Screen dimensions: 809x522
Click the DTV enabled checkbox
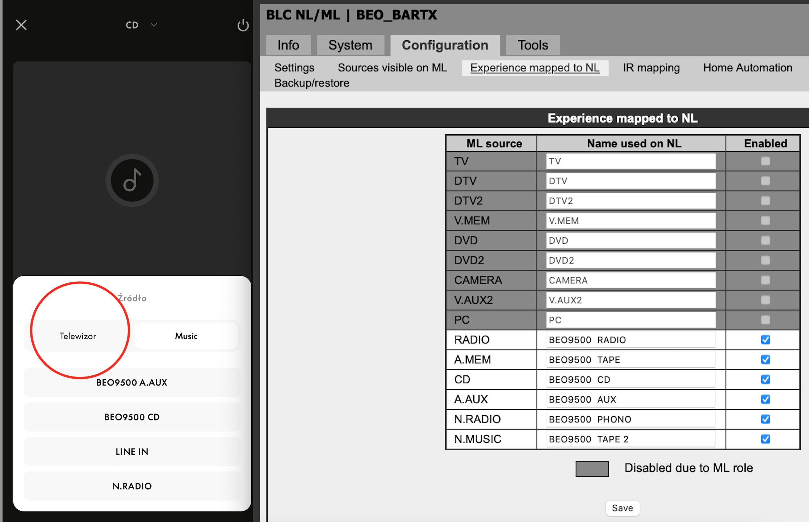point(765,181)
